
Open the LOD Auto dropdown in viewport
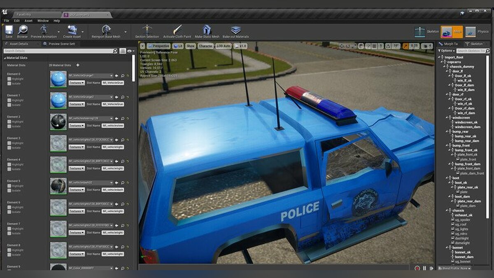coord(224,46)
